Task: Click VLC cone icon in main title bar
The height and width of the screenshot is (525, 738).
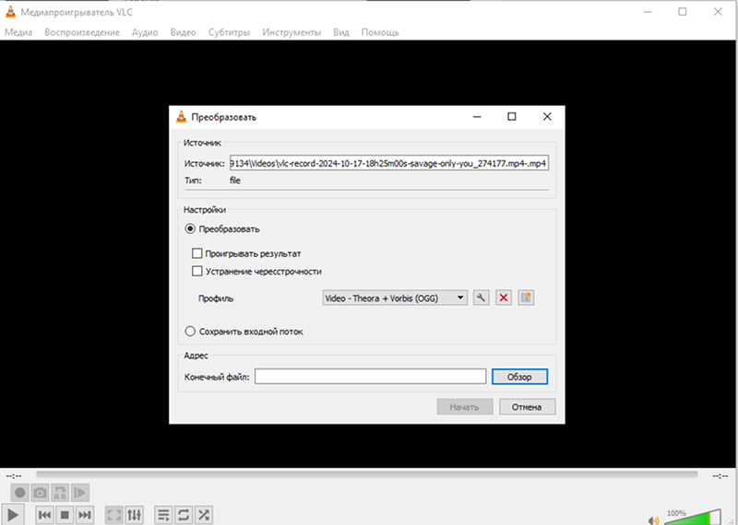Action: click(10, 12)
